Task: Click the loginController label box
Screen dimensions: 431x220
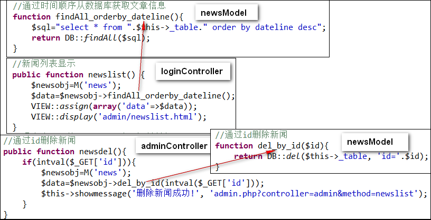Action: [193, 71]
